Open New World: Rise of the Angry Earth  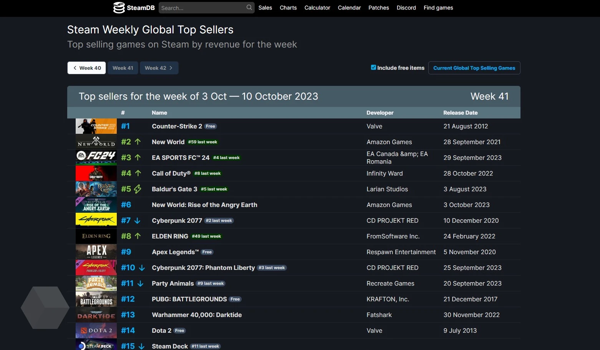(x=204, y=205)
